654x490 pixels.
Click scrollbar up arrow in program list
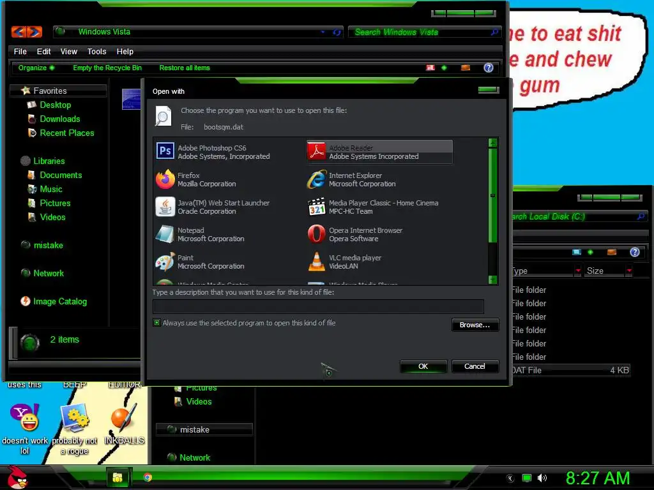(x=492, y=143)
